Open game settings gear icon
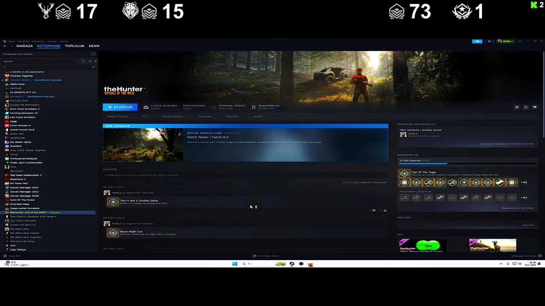This screenshot has height=306, width=545. pyautogui.click(x=517, y=107)
